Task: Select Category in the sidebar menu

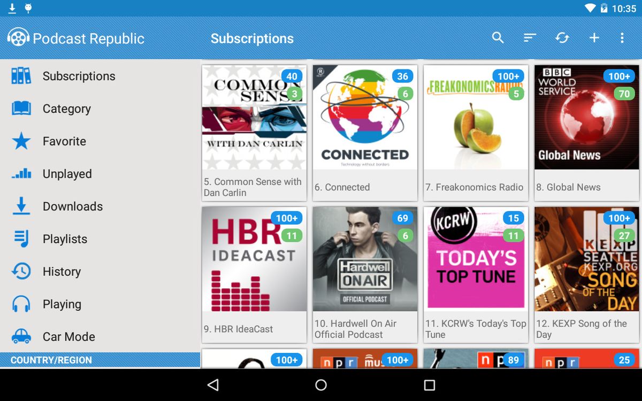Action: [x=67, y=109]
